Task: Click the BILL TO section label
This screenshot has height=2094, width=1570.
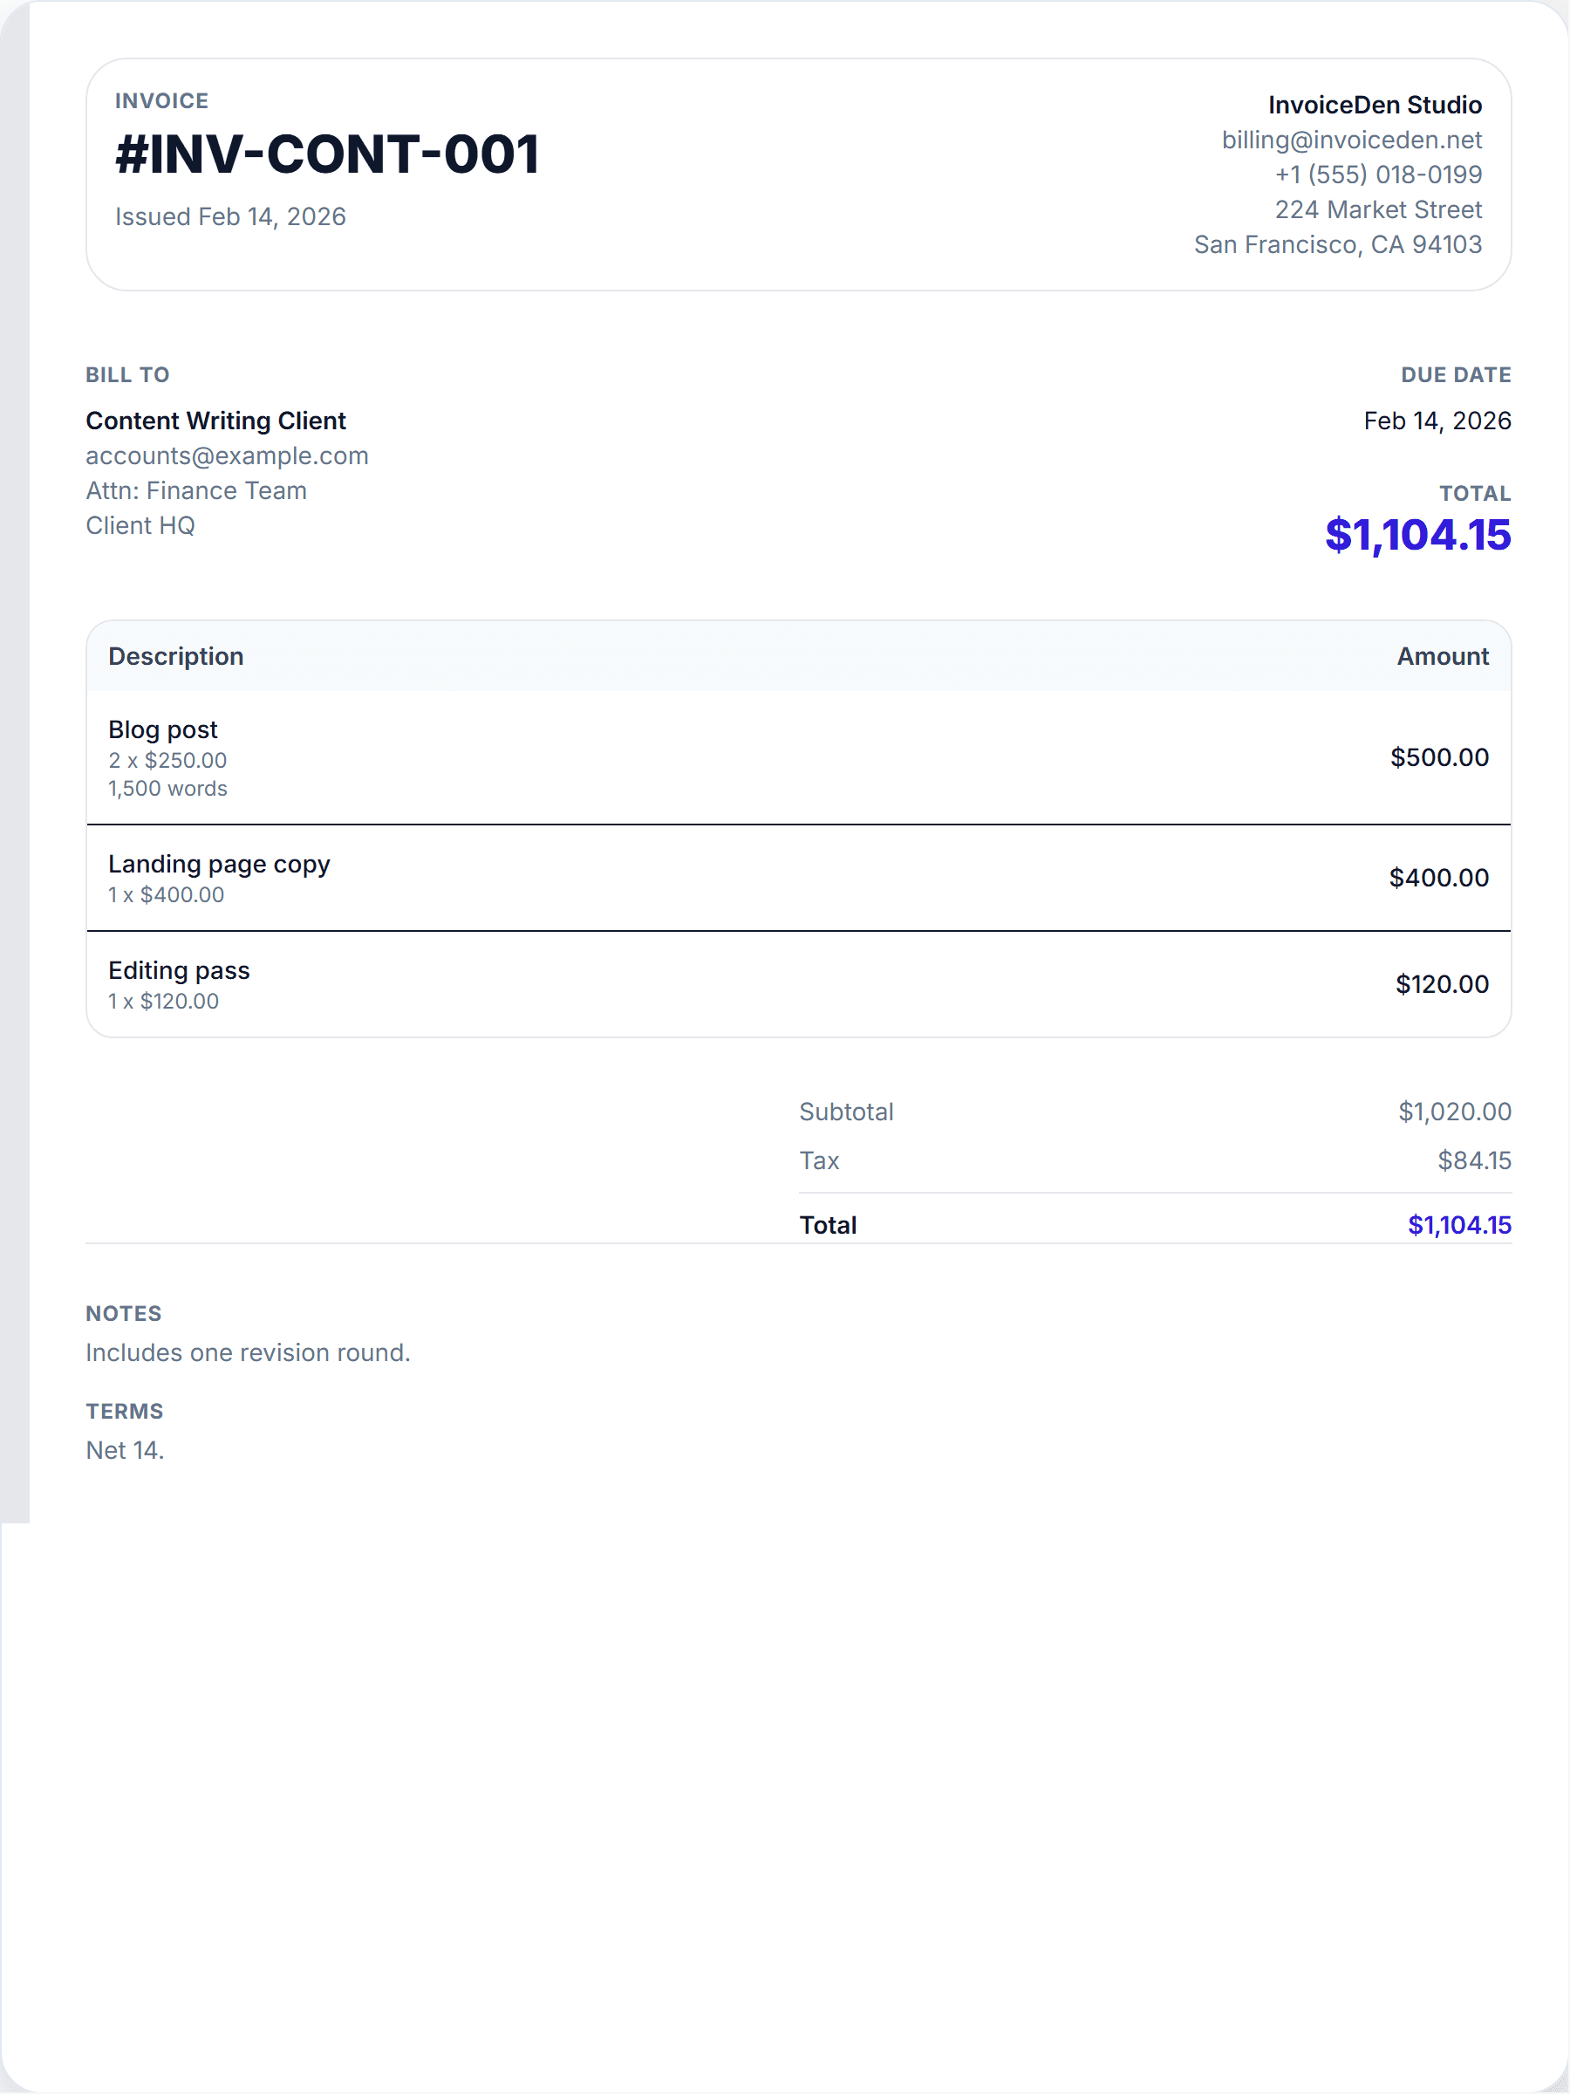Action: point(126,375)
